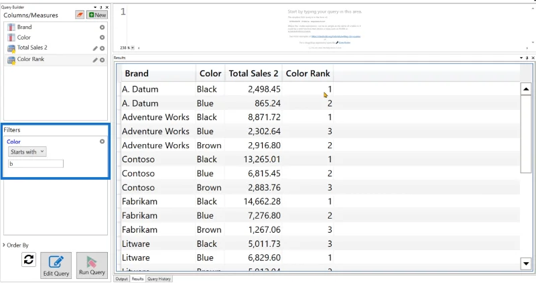Open the Results panel position dropdown
Image resolution: width=536 pixels, height=283 pixels.
[521, 58]
